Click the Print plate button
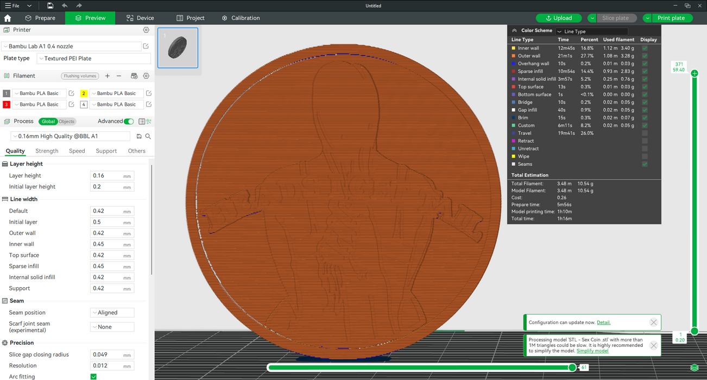Image resolution: width=707 pixels, height=380 pixels. pos(671,18)
